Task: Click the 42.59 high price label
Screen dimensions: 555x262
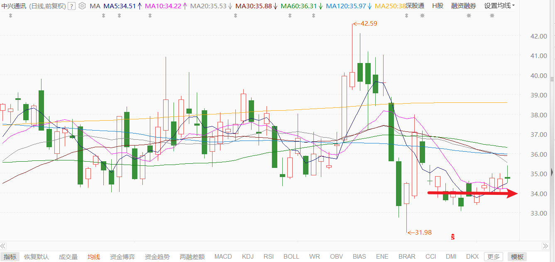Action: coord(369,24)
